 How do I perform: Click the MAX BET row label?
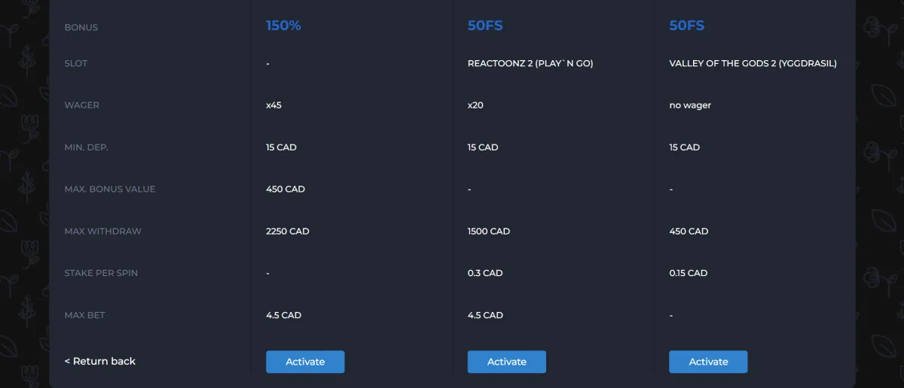[x=85, y=316]
